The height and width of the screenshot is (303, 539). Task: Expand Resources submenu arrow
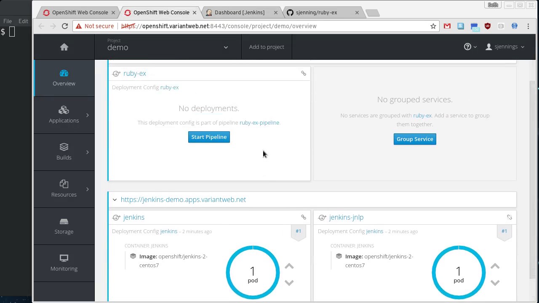[88, 189]
